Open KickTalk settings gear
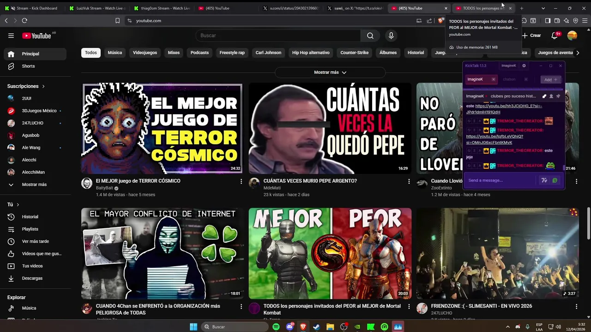The width and height of the screenshot is (591, 332). click(524, 65)
